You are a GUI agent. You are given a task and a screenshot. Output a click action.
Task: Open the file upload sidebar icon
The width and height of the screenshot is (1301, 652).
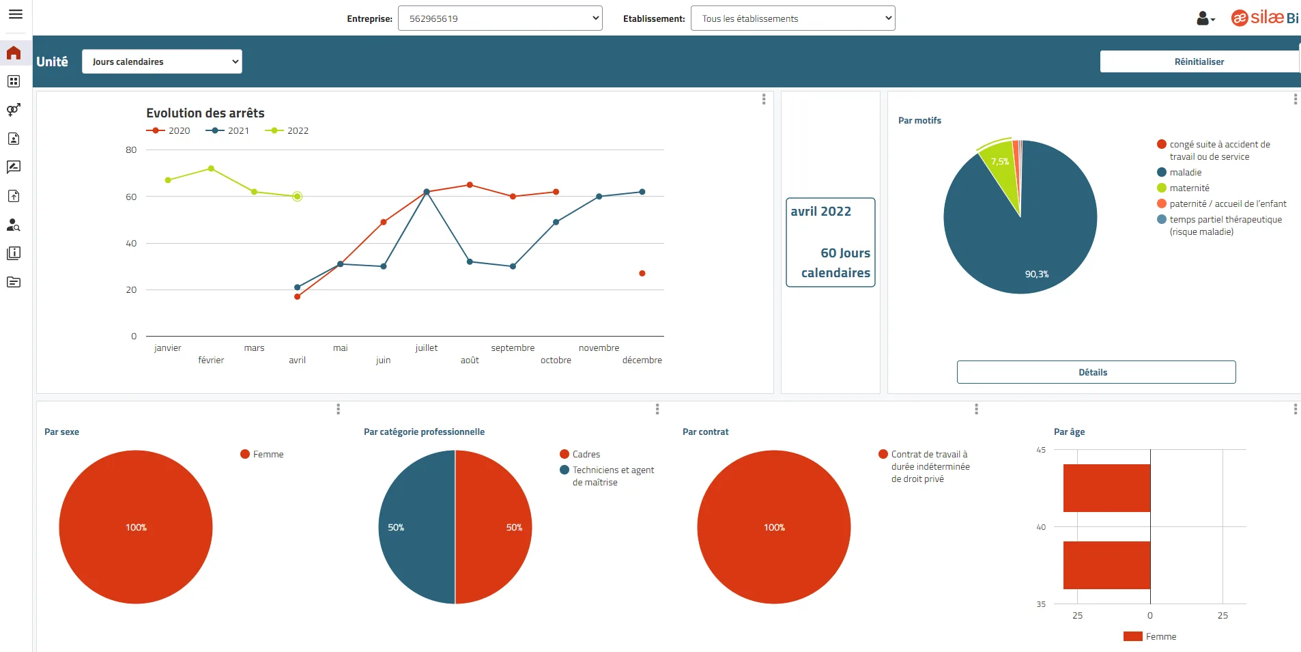[x=14, y=196]
